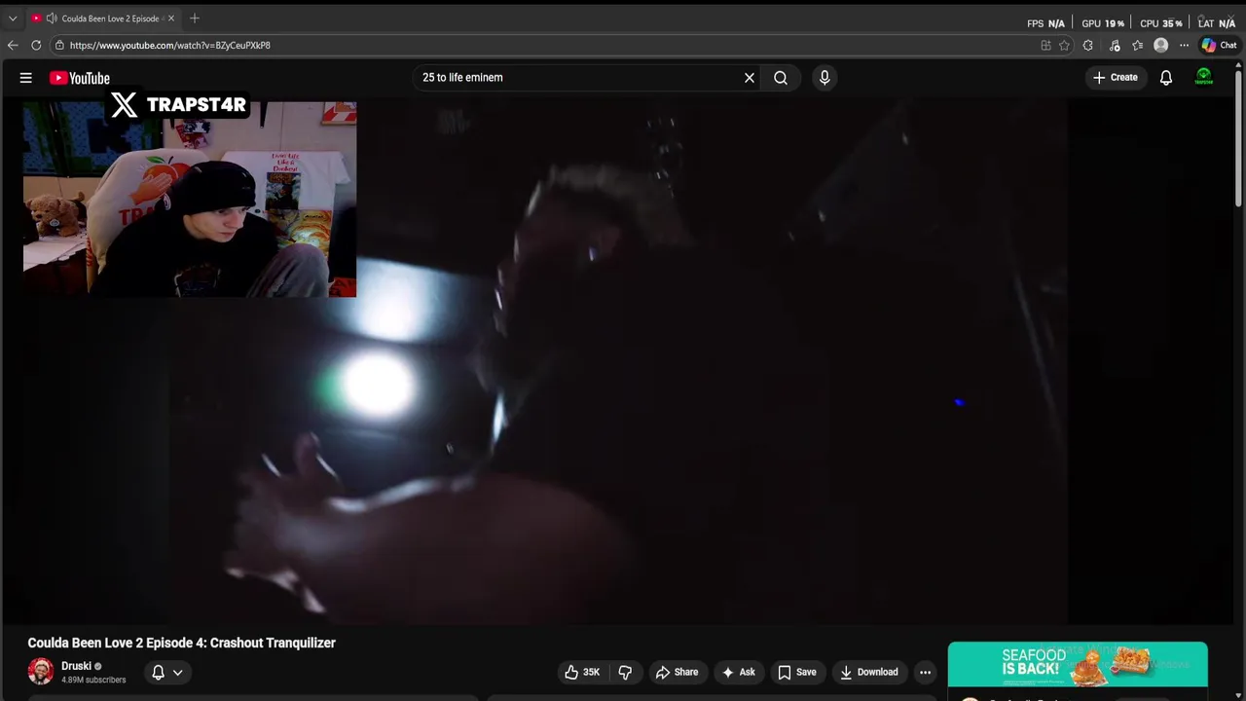Open the Create menu

pyautogui.click(x=1115, y=78)
